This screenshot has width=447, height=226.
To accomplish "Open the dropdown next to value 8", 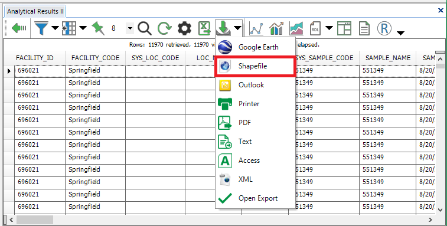I will 130,28.
